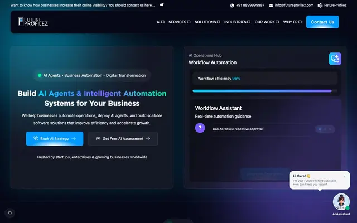
Task: Open the AI Assistant avatar
Action: point(341,202)
